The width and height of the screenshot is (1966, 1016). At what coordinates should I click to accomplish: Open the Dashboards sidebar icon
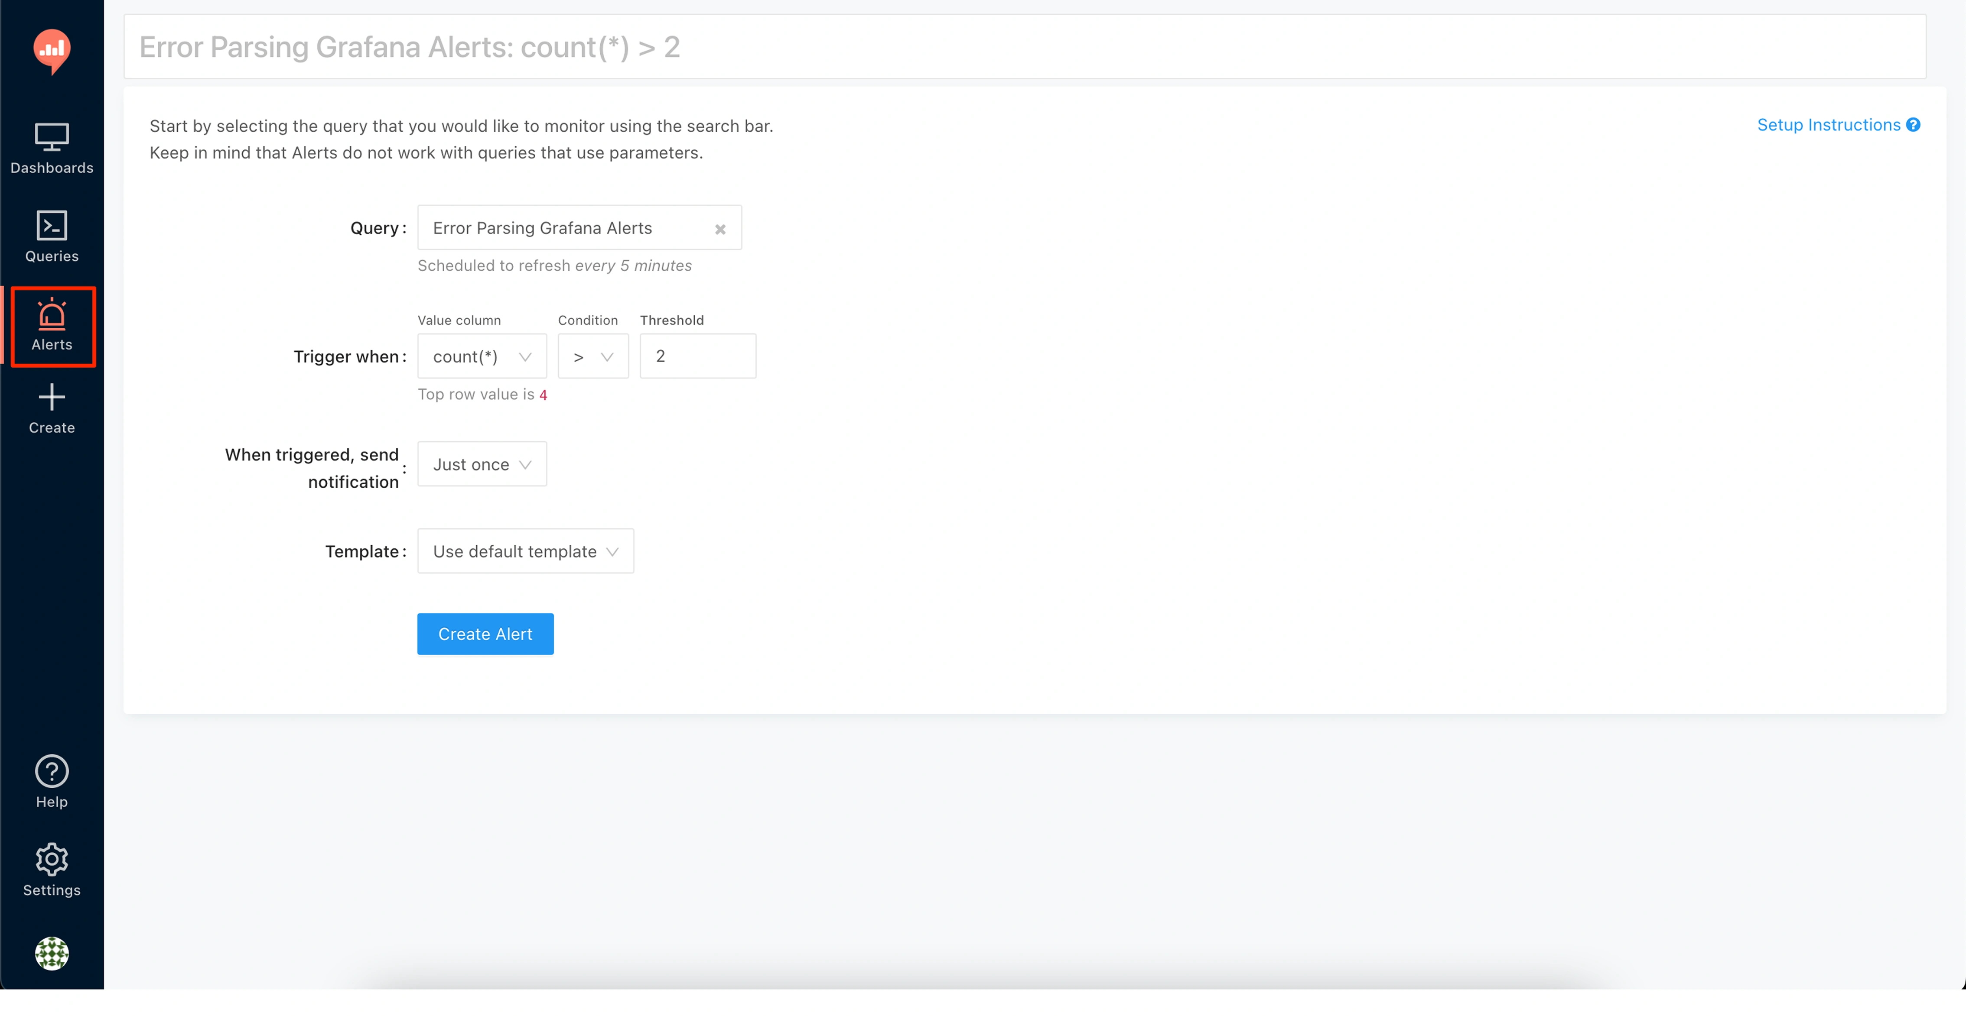click(52, 137)
